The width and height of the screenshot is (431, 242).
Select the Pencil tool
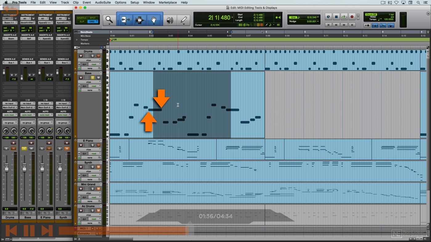(184, 19)
